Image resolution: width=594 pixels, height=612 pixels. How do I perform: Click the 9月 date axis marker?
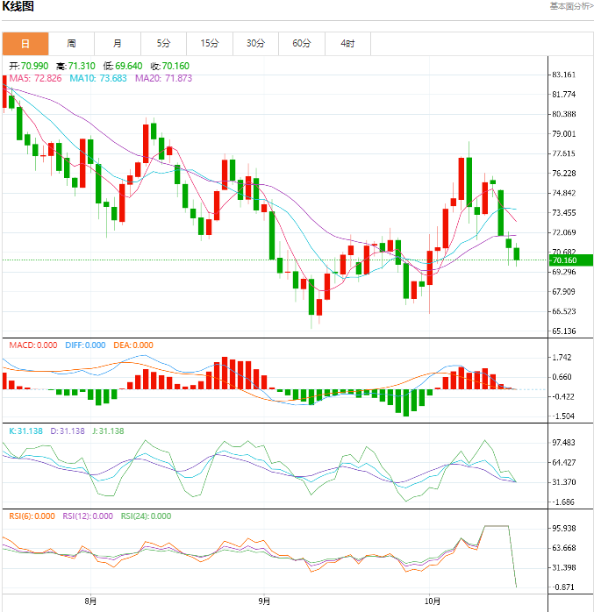tap(265, 602)
